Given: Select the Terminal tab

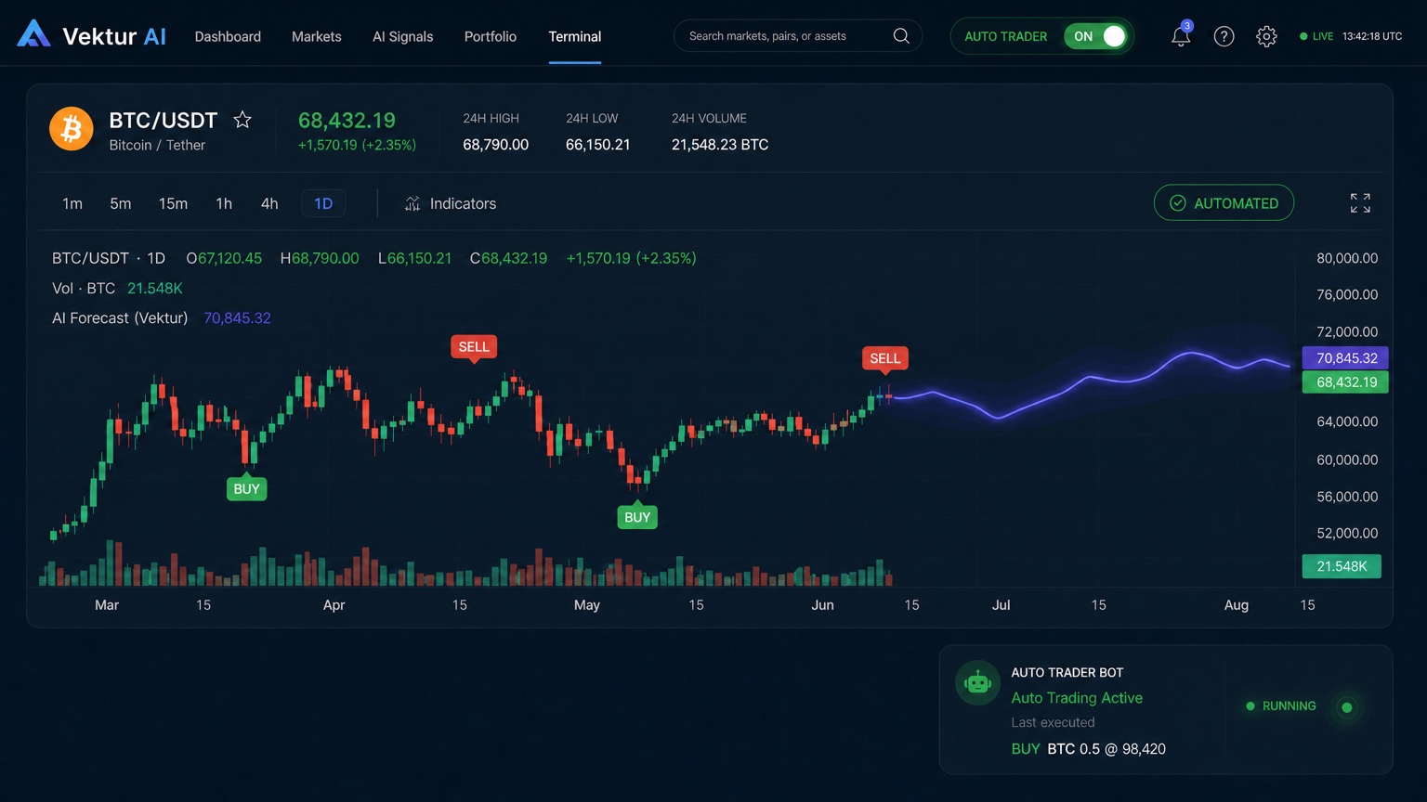Looking at the screenshot, I should click(x=575, y=36).
